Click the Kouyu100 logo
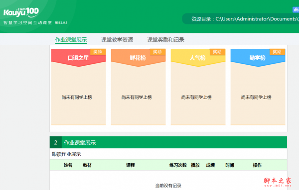Viewport: 299px width, 190px height. click(21, 12)
